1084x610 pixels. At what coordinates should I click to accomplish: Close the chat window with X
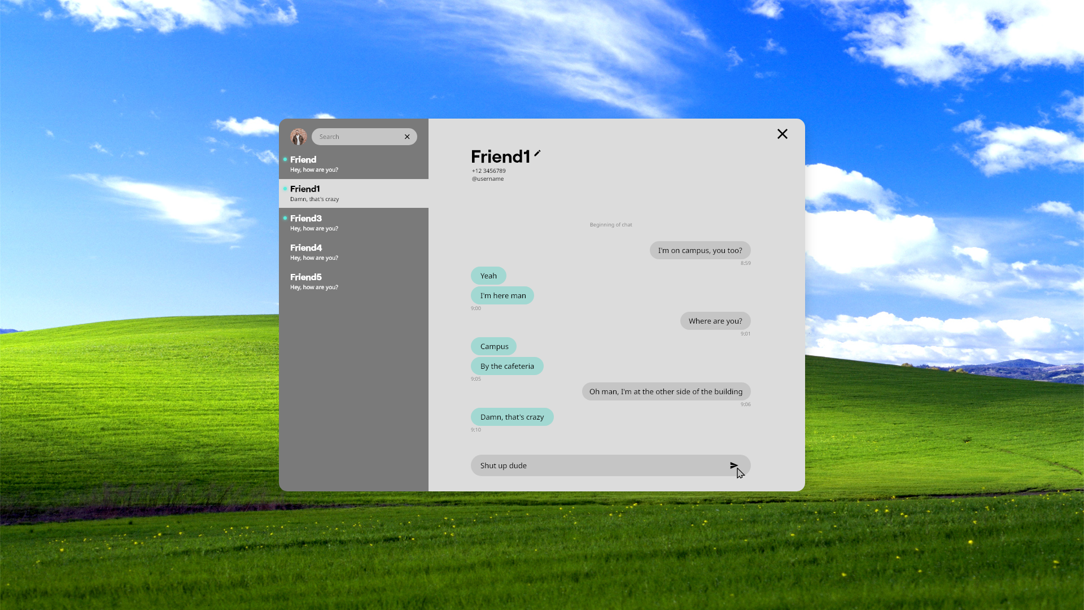point(782,134)
